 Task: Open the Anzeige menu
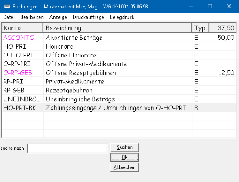(58, 17)
